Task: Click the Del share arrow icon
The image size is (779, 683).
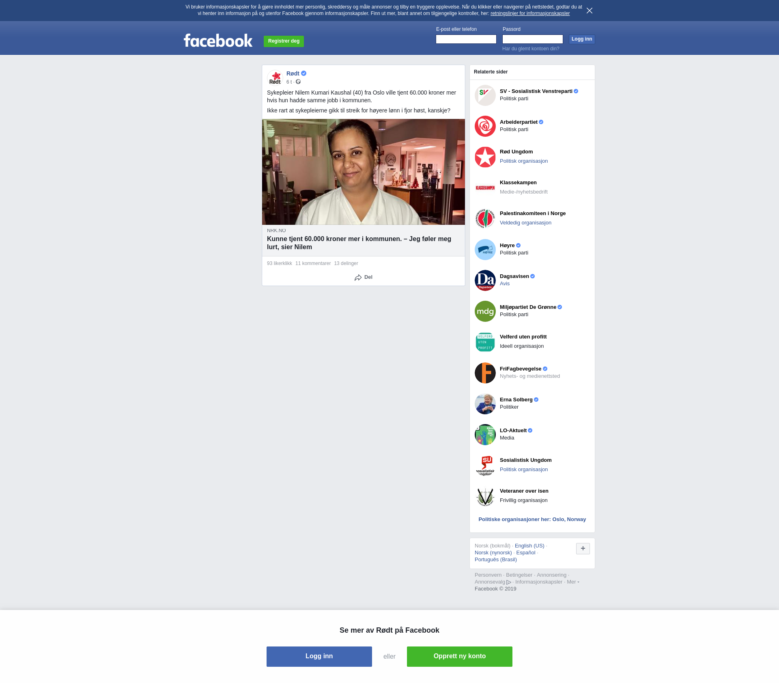Action: pos(358,278)
